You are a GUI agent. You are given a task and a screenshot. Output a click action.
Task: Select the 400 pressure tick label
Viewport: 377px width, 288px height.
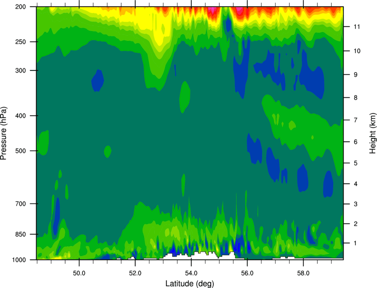tap(20, 116)
